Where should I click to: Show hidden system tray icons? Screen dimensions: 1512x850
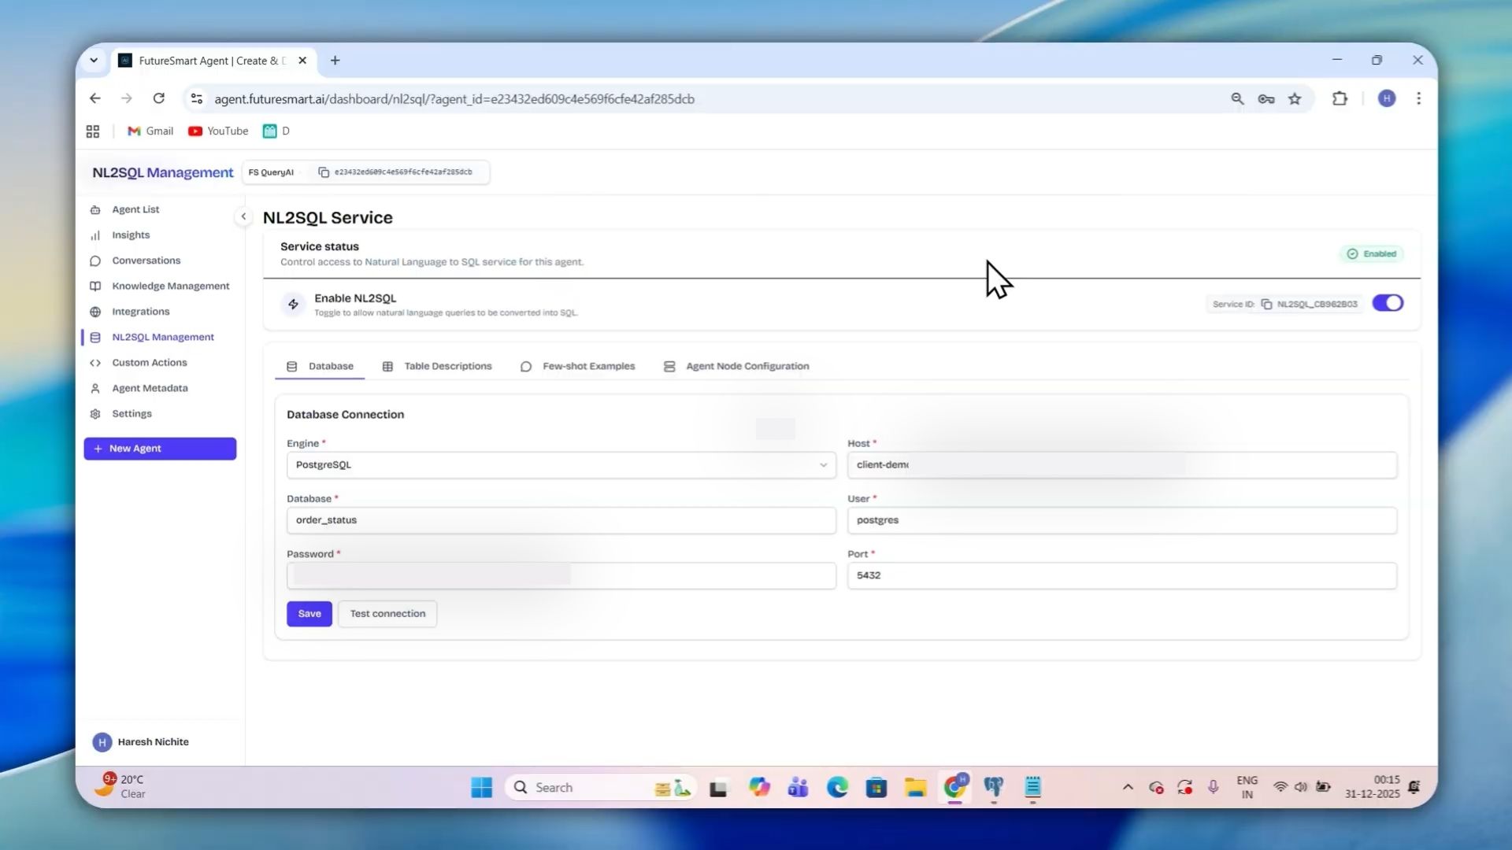[x=1128, y=787]
